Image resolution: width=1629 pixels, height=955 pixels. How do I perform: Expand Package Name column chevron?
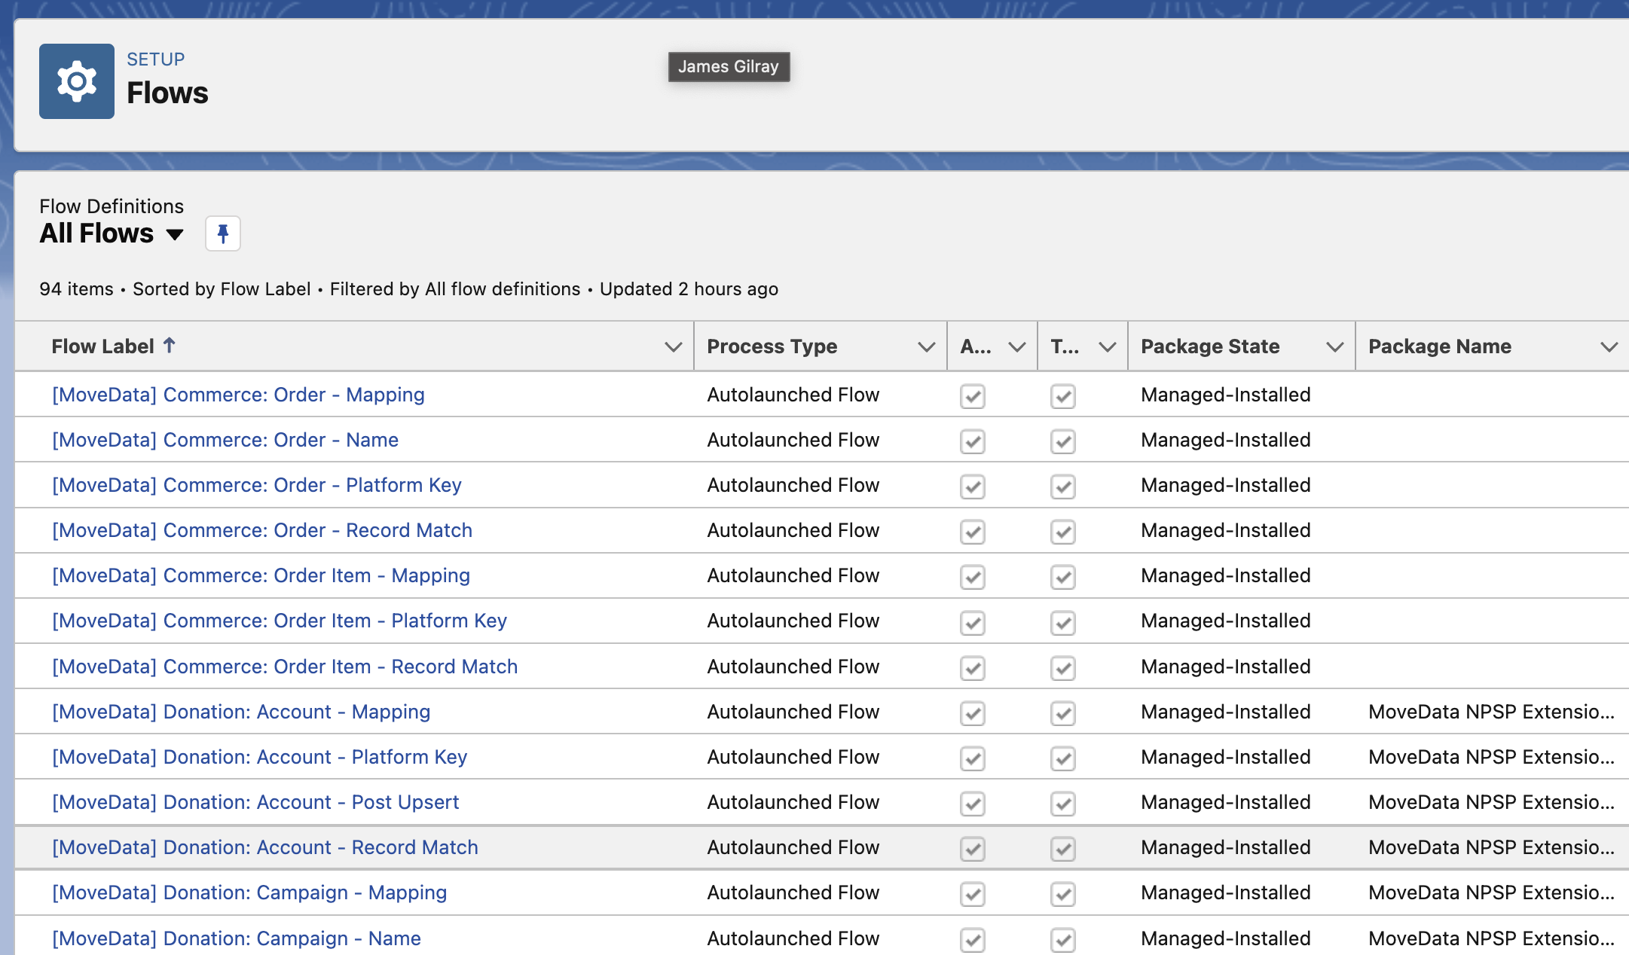point(1609,346)
